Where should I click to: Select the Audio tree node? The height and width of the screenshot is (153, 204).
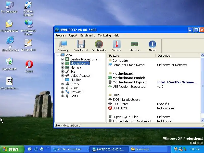point(74,88)
